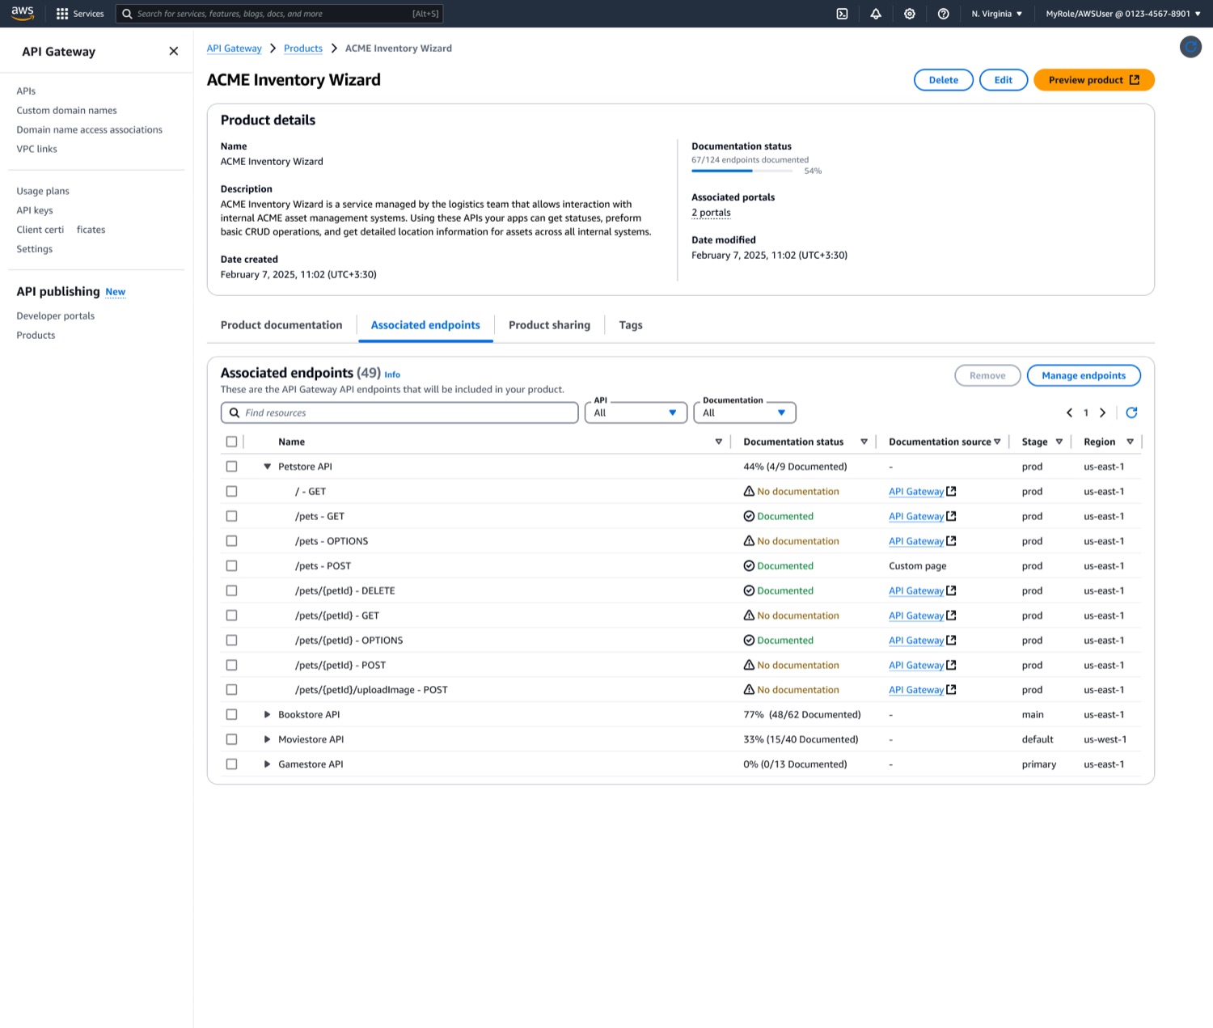Open the settings gear in top bar

pos(910,14)
